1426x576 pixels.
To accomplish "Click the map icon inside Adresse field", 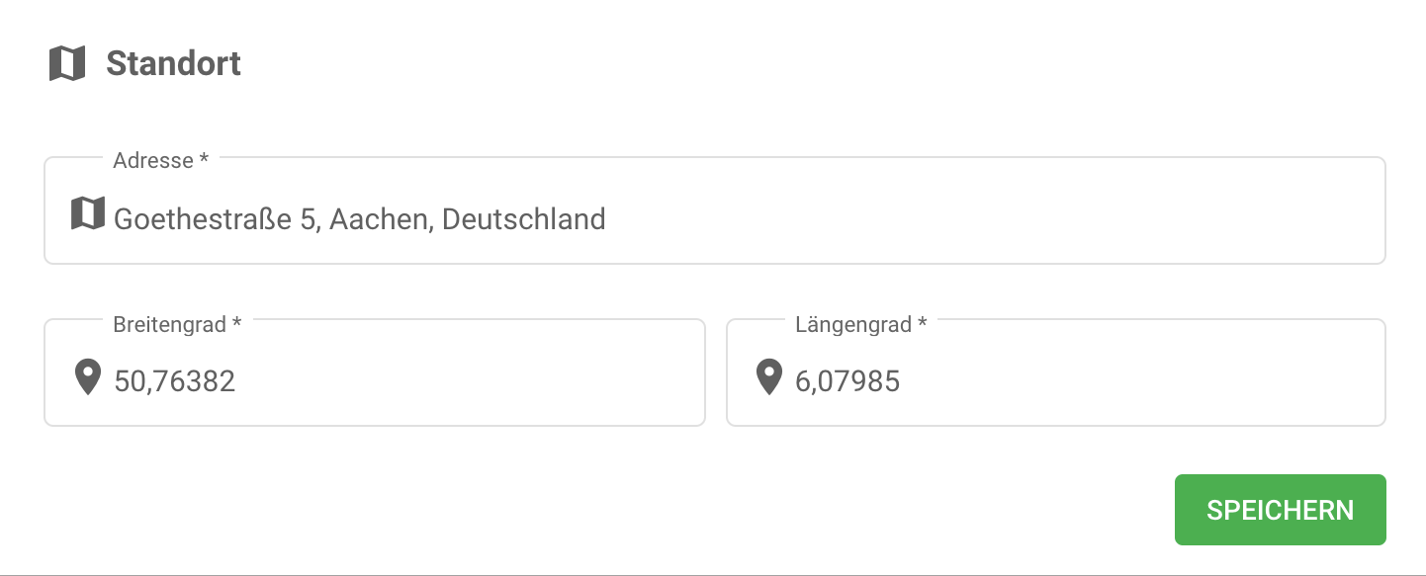I will pos(88,213).
